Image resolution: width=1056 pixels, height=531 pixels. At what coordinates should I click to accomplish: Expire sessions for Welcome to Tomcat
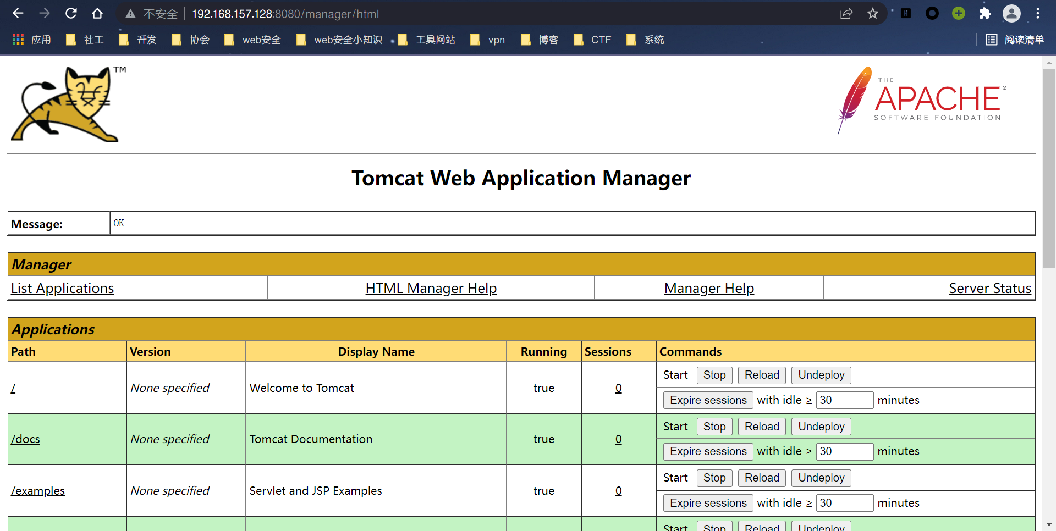point(708,400)
